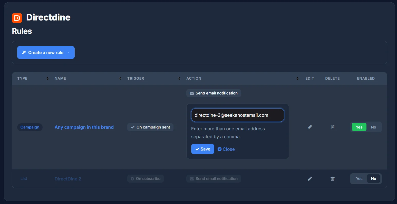The image size is (397, 204).
Task: Click the Directdine logo icon
Action: point(17,18)
